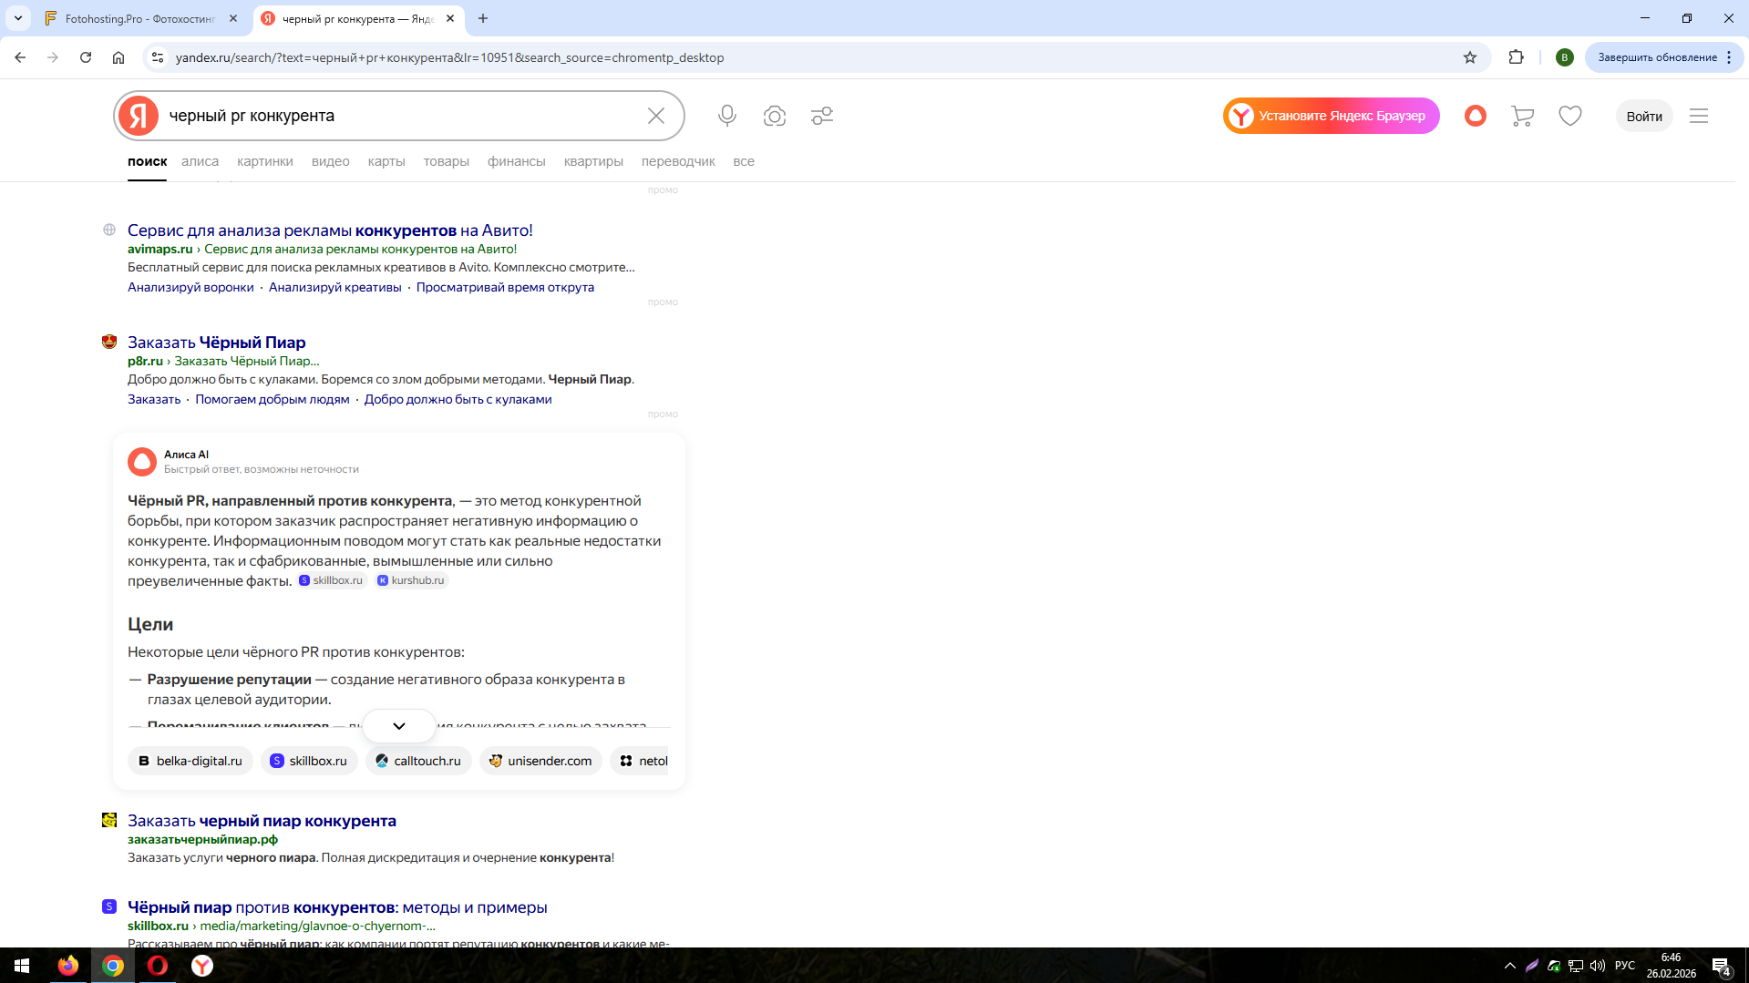Screen dimensions: 1749x983
Task: Open unisender.com source chip
Action: tap(540, 761)
